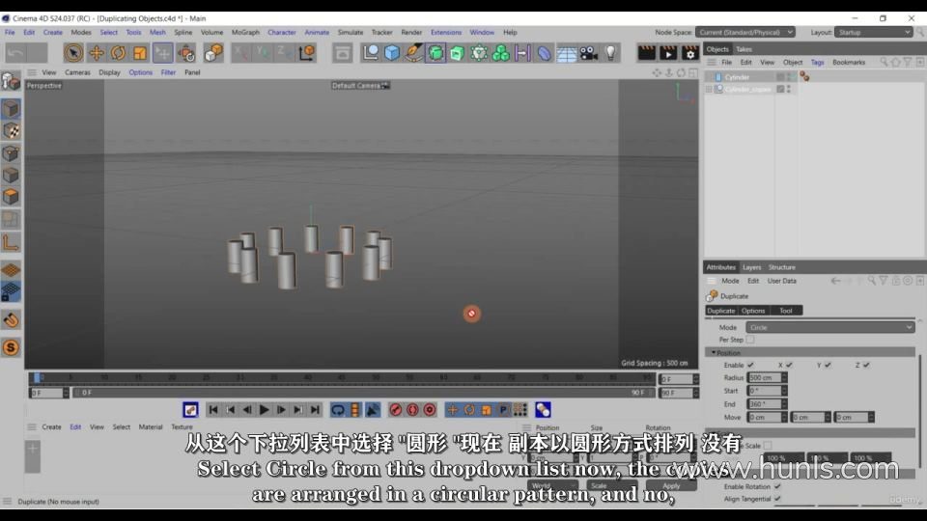Open the Simulate menu
Screen dimensions: 927x521
351,33
